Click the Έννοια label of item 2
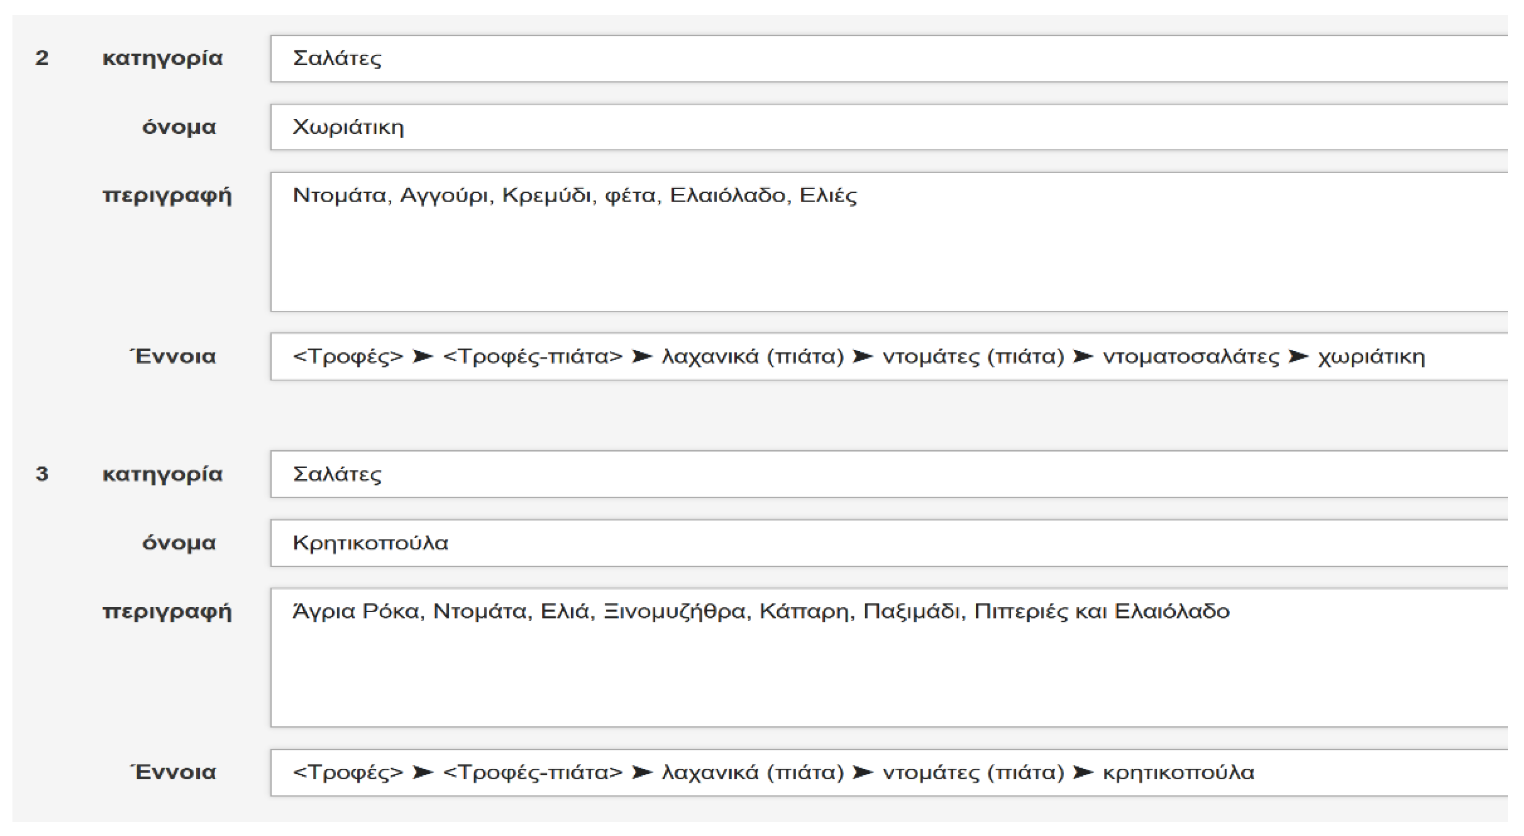This screenshot has width=1524, height=836. (x=173, y=356)
